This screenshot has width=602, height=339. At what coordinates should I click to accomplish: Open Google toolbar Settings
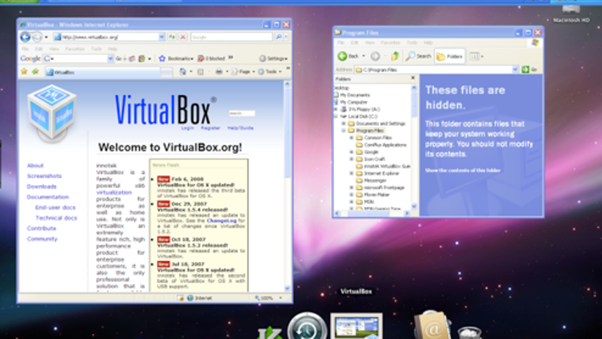point(274,58)
